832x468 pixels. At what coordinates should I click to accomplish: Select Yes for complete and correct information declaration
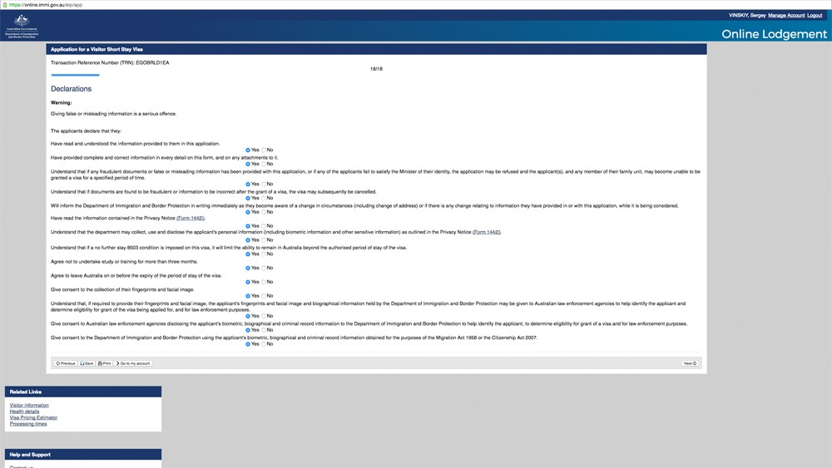pyautogui.click(x=248, y=164)
